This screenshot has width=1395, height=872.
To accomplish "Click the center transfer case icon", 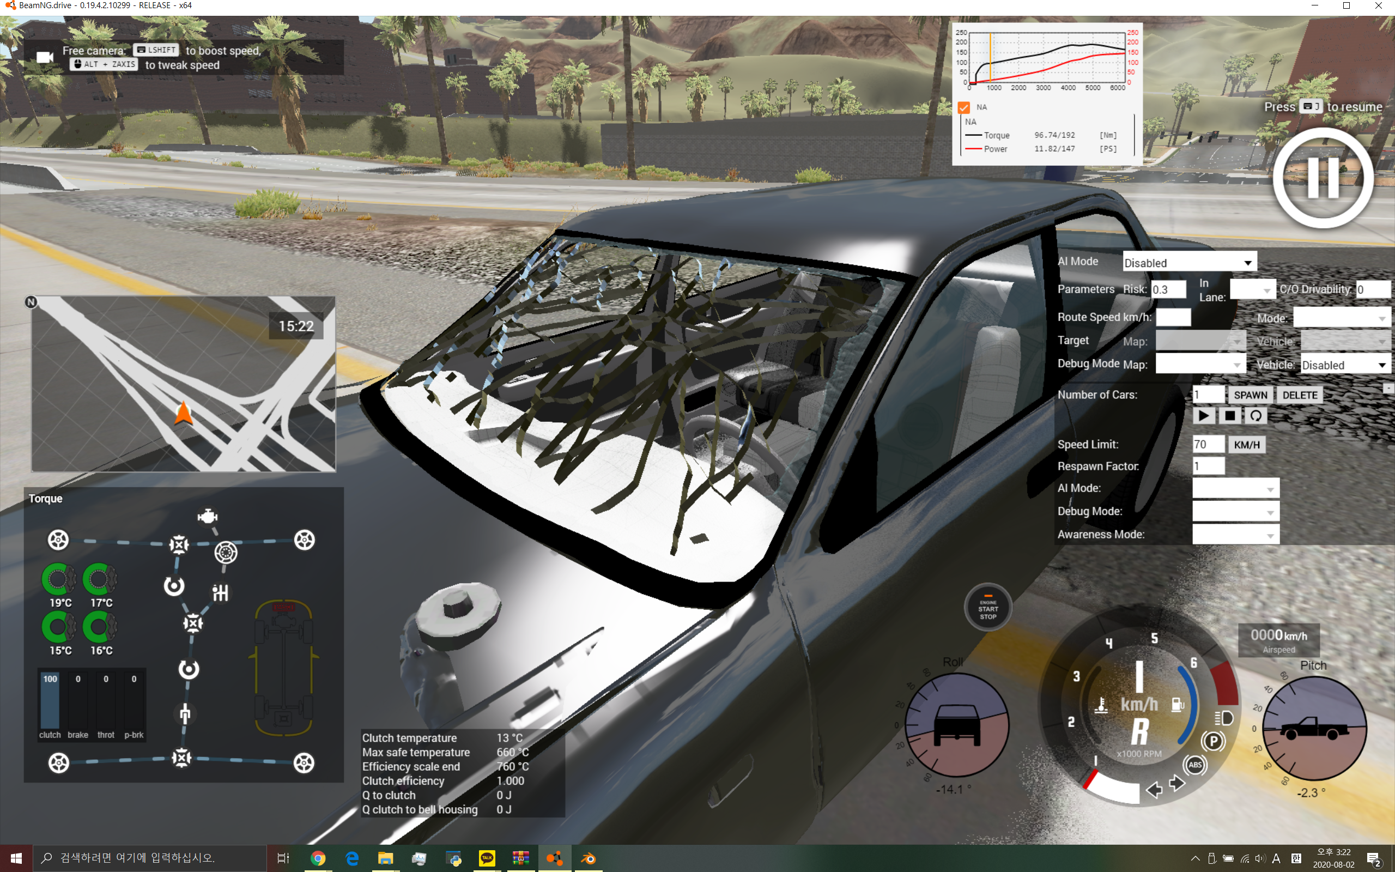I will [192, 623].
